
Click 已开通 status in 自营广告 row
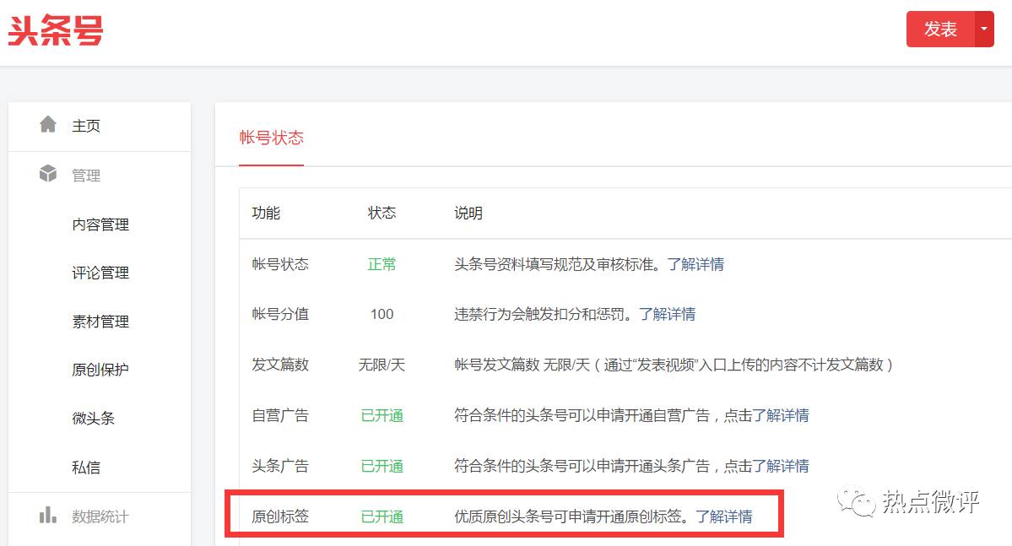click(x=382, y=415)
